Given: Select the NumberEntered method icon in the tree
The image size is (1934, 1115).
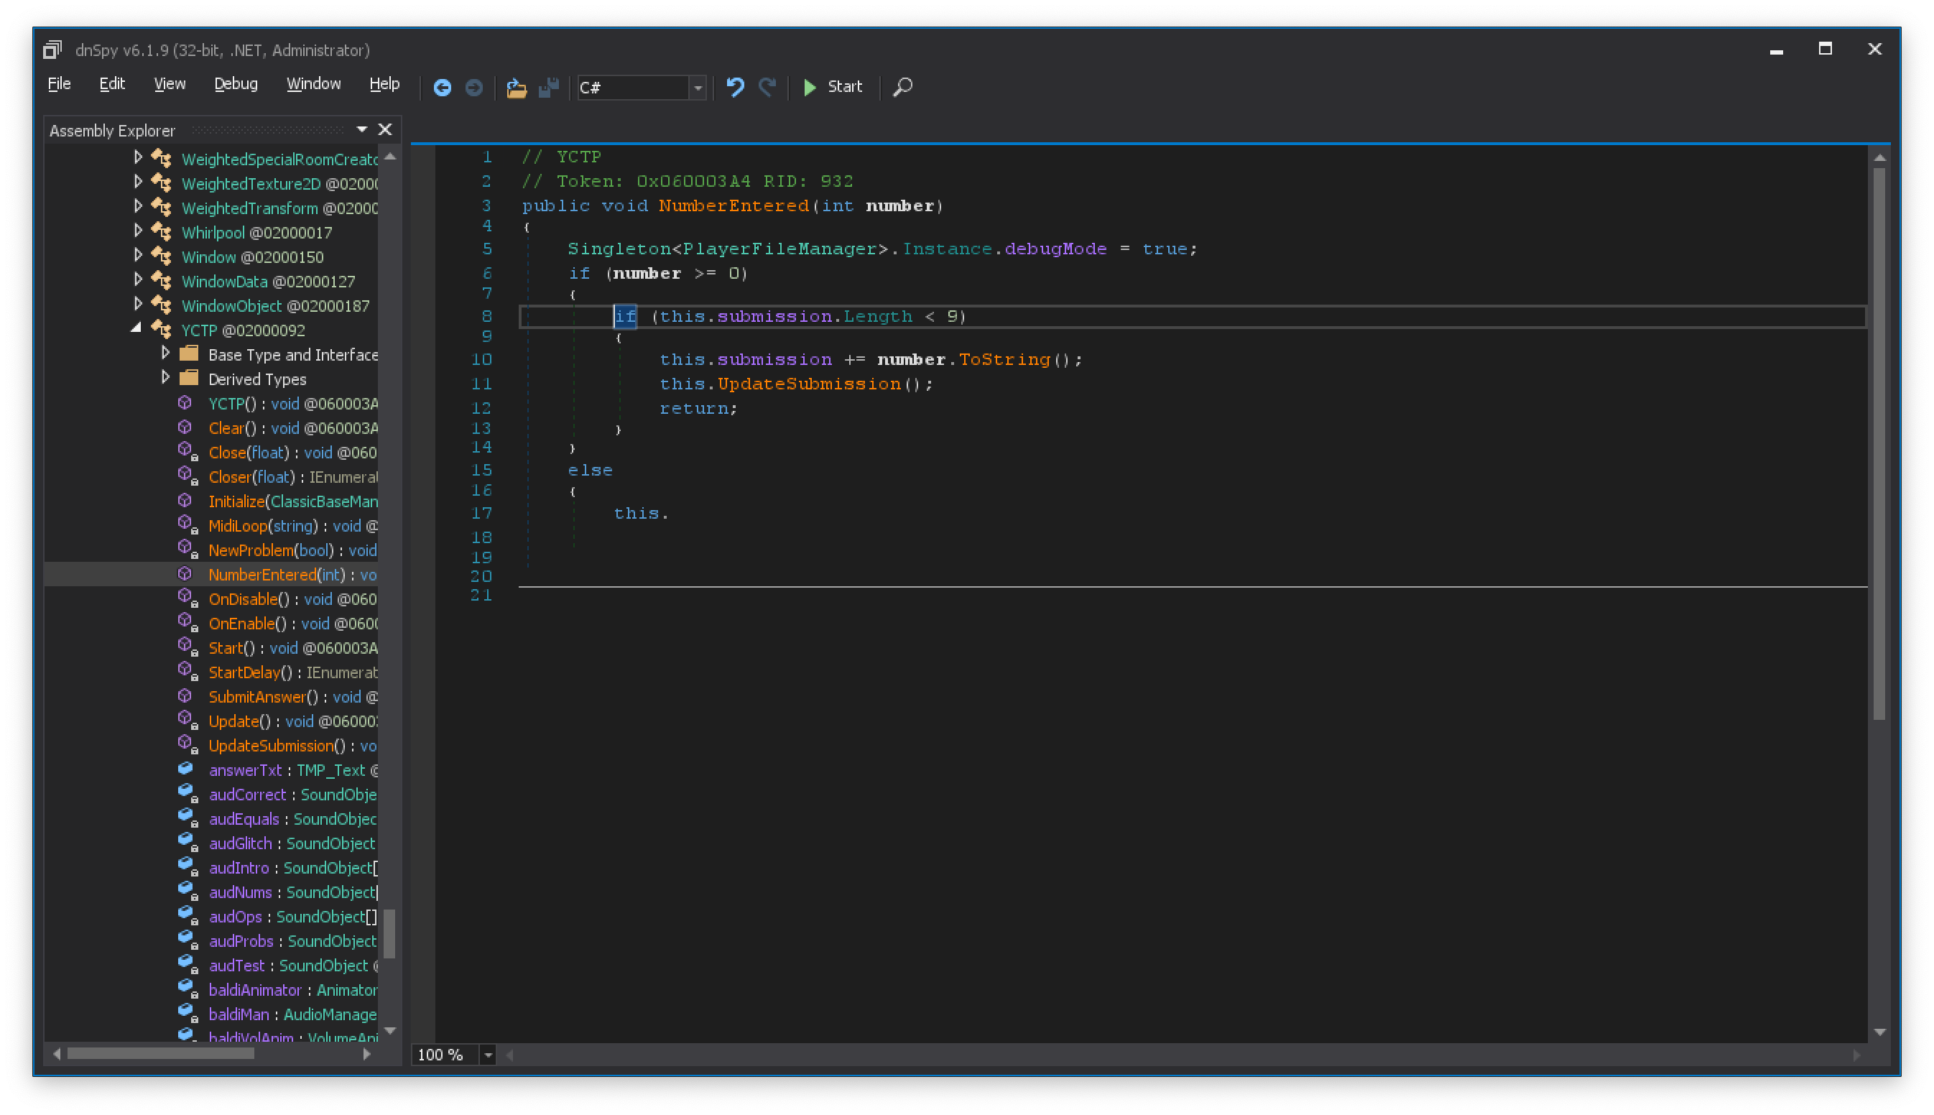Looking at the screenshot, I should 185,573.
